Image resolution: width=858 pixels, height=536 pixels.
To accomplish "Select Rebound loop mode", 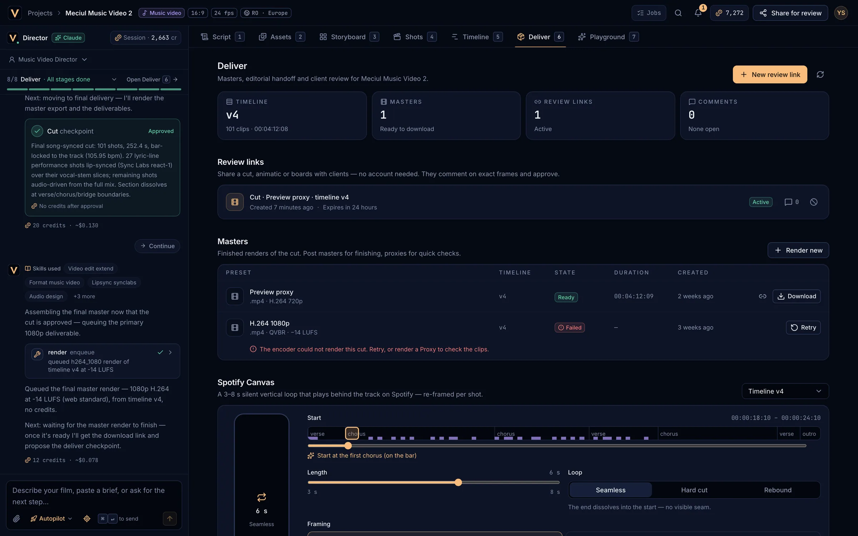I will click(x=778, y=490).
